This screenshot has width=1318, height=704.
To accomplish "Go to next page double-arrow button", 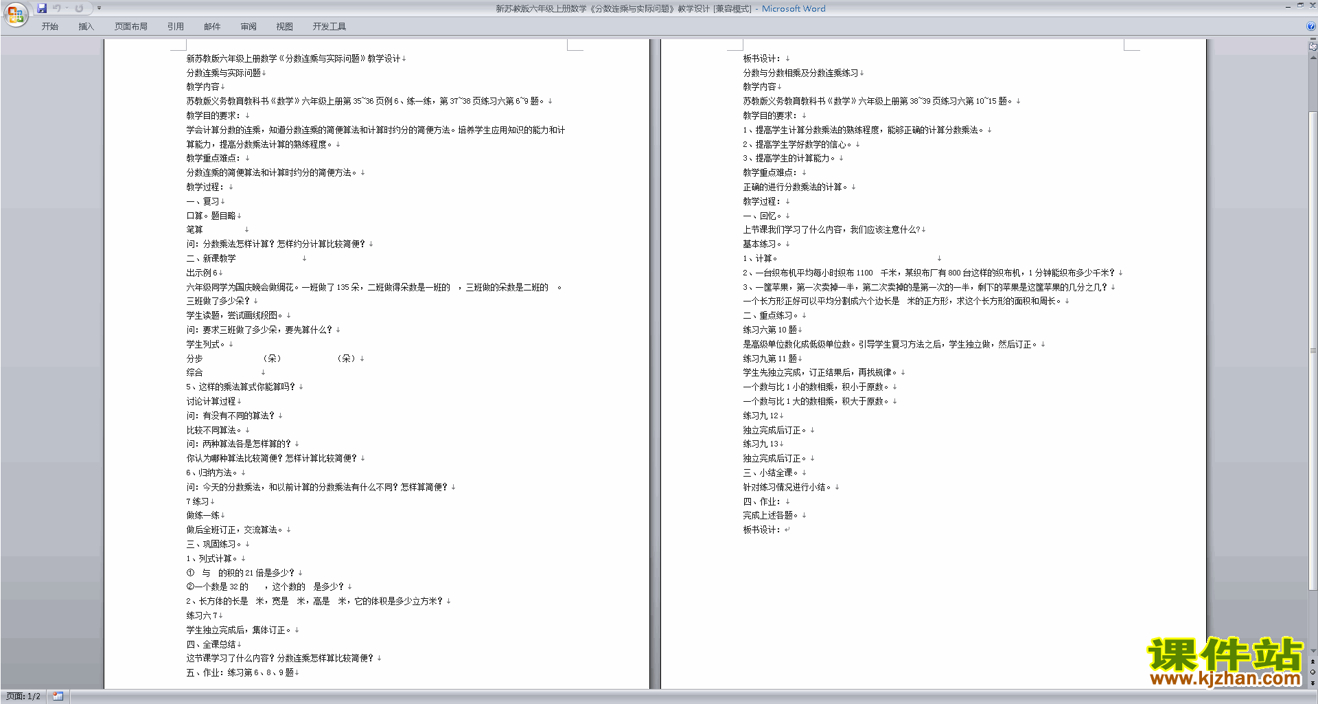I will tap(1313, 683).
